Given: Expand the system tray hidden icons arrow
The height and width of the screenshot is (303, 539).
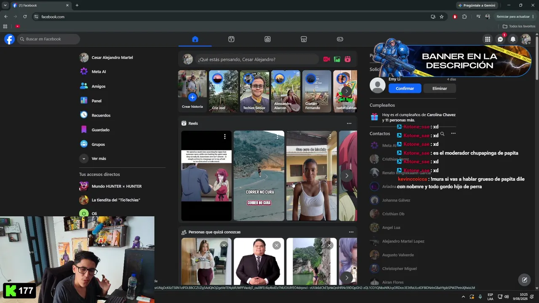Looking at the screenshot, I should point(463,297).
